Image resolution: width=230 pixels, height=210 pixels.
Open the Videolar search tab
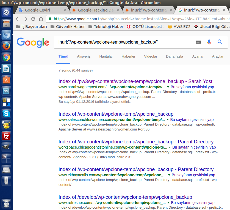click(151, 56)
